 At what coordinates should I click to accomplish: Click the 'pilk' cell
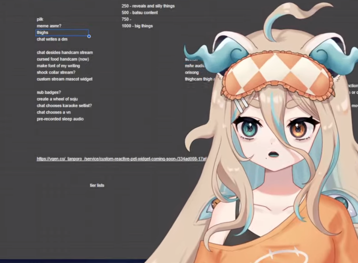pyautogui.click(x=40, y=19)
